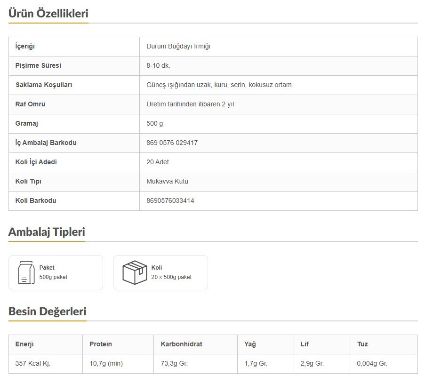Screen dimensions: 425x384
Task: Click the Tuz value 0,004g Gr.
Action: point(372,363)
